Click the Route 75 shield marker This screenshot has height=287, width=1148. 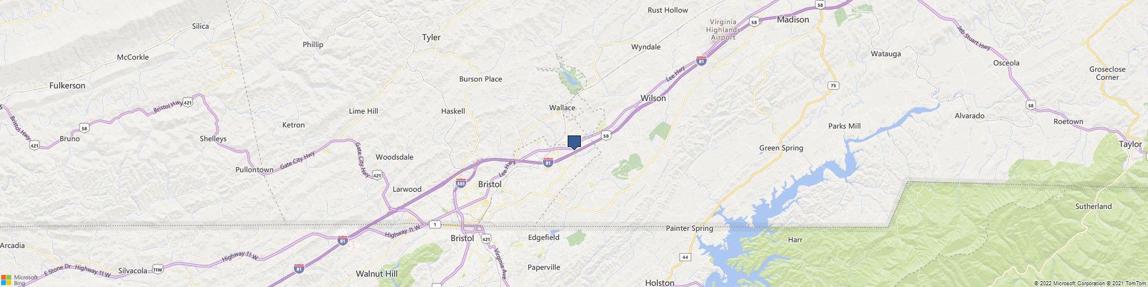pos(833,85)
